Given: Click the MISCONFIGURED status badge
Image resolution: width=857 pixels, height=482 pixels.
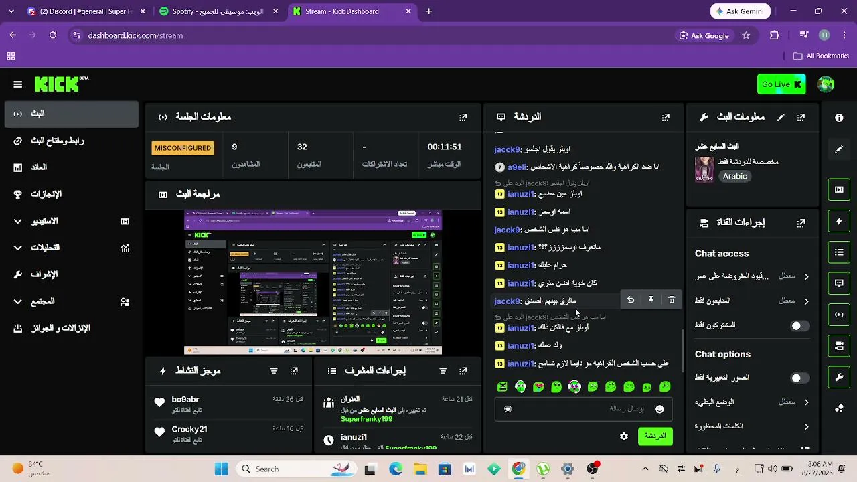Looking at the screenshot, I should pos(183,148).
